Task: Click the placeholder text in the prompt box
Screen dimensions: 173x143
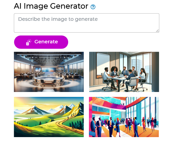Action: point(58,19)
